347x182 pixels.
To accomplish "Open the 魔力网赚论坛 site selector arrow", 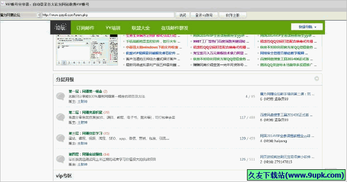I will tap(39, 15).
